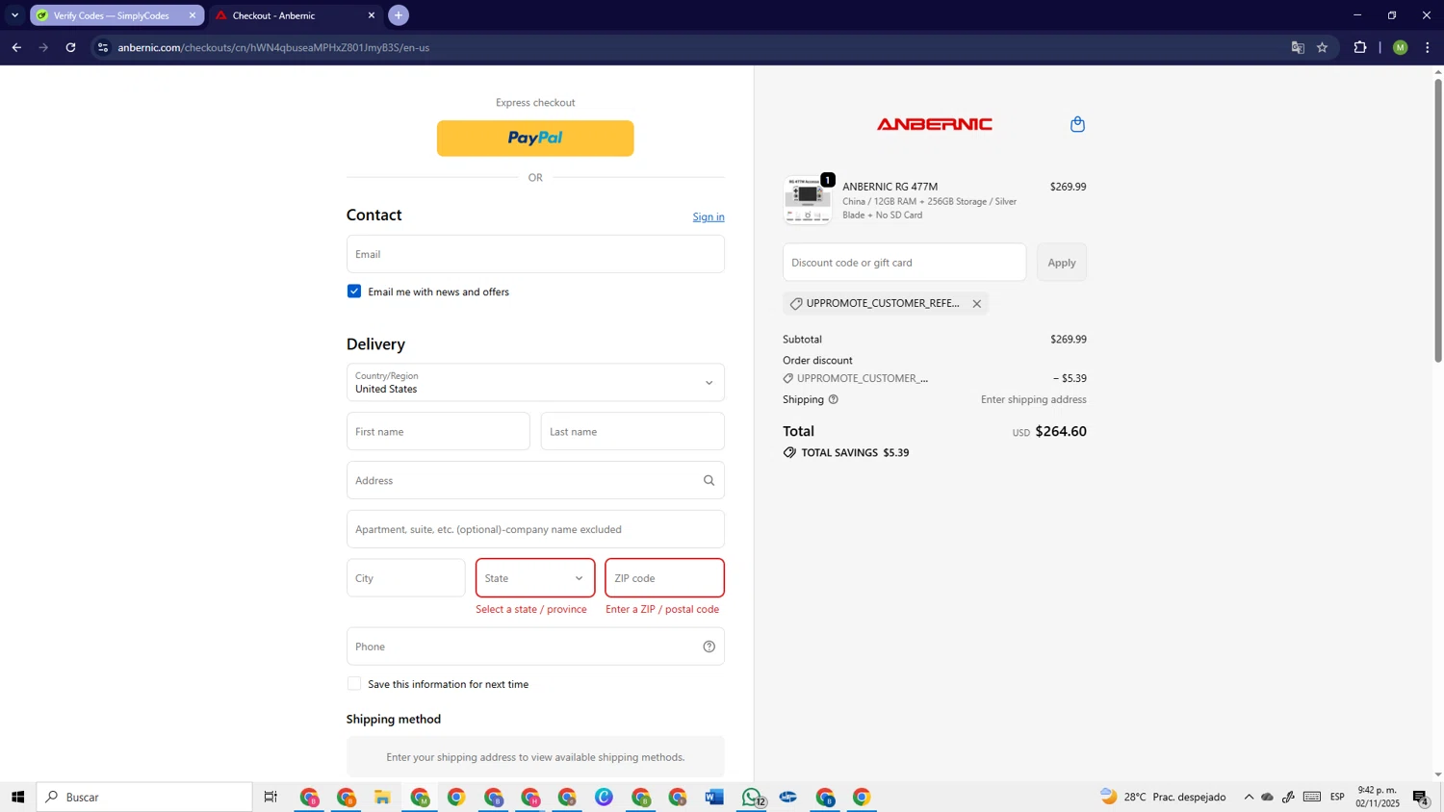The width and height of the screenshot is (1444, 812).
Task: Click the $264.60 total amount
Action: coord(1061,431)
